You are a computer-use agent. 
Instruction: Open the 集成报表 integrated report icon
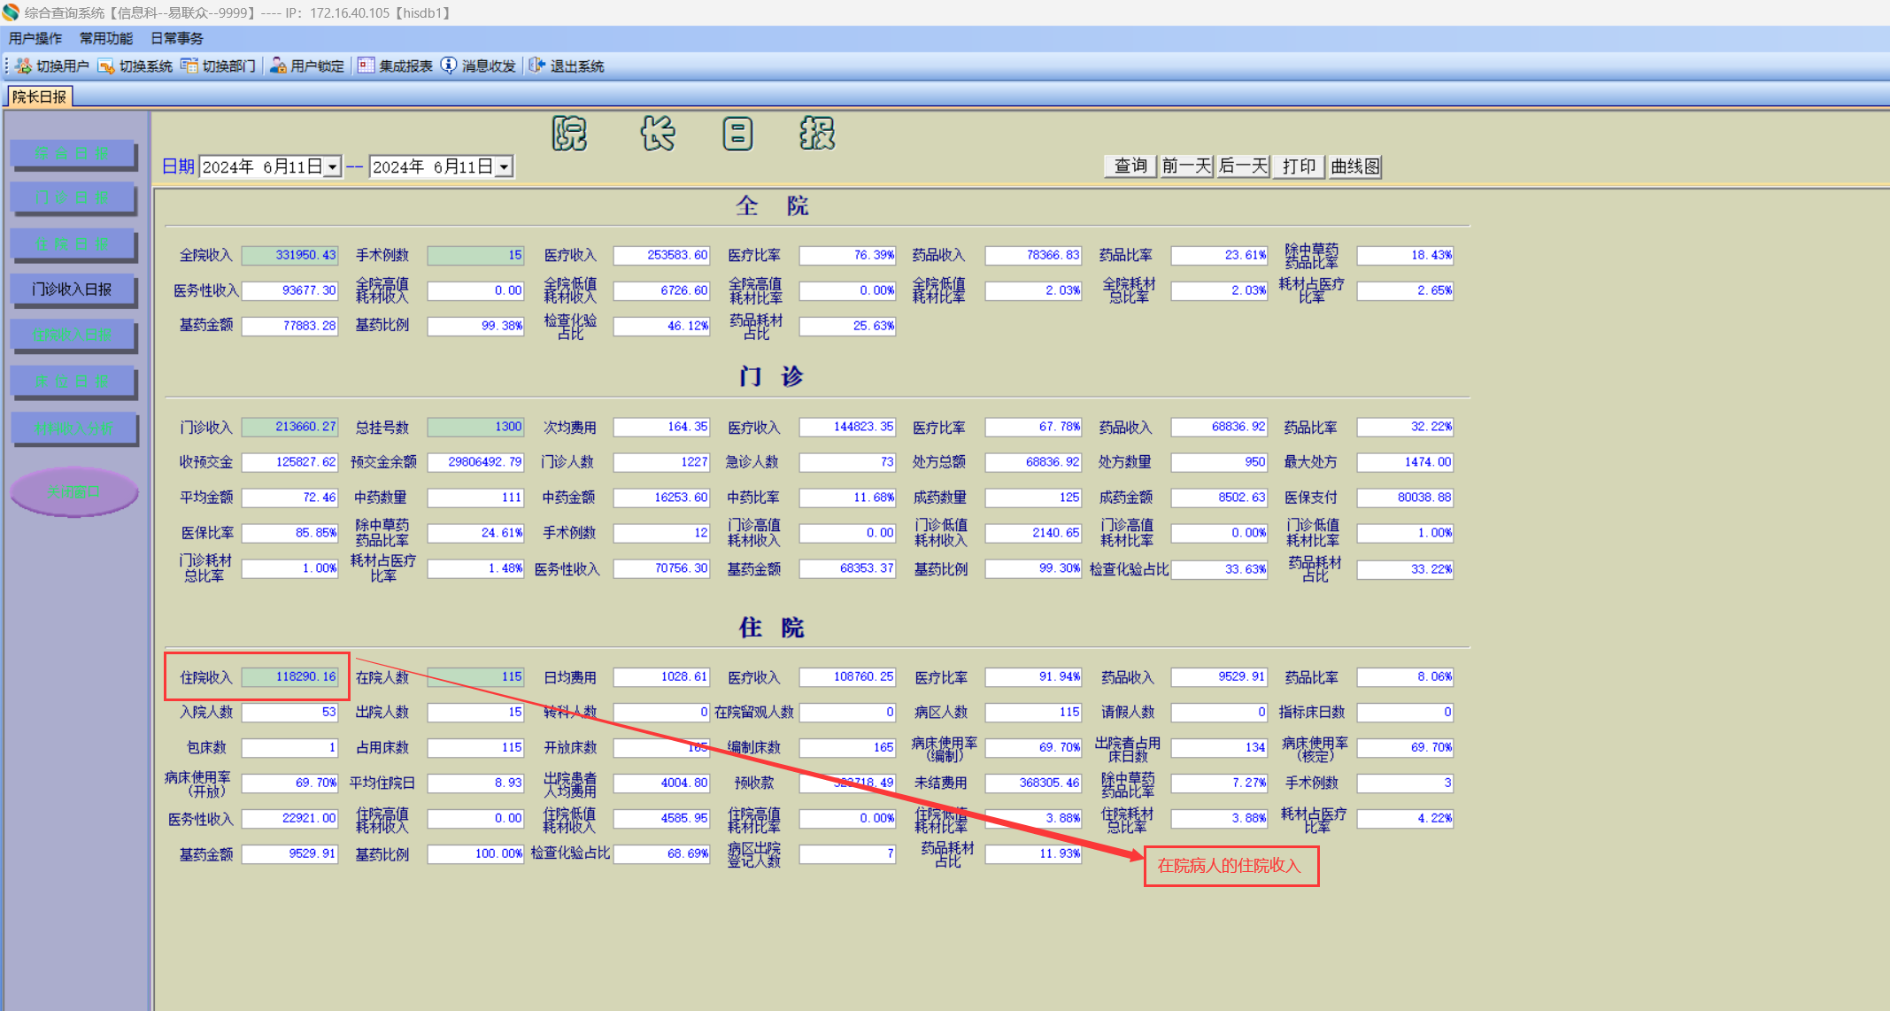[366, 66]
